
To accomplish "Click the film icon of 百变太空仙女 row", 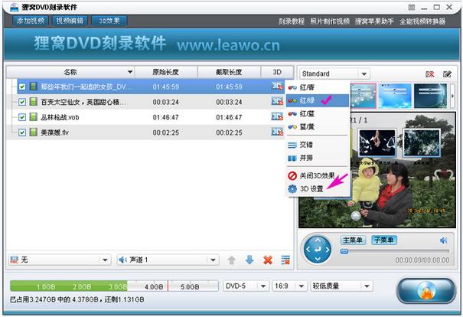I will (x=34, y=102).
